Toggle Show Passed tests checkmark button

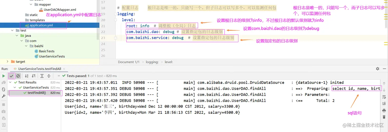11,76
